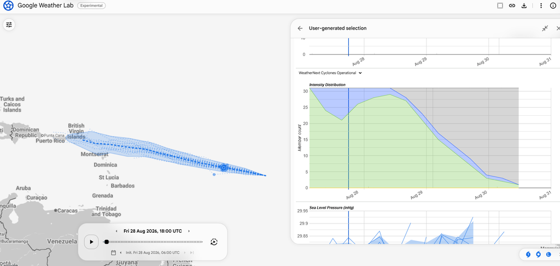Collapse the panel with inward arrows icon
Viewport: 560px width, 266px height.
[x=545, y=28]
